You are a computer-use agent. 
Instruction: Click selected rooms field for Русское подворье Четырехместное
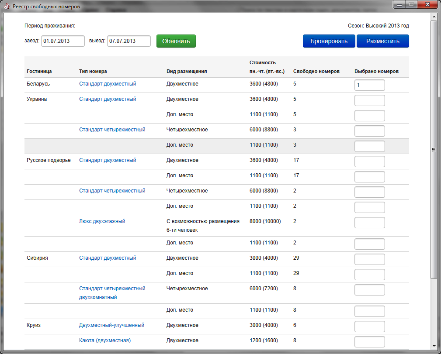370,192
